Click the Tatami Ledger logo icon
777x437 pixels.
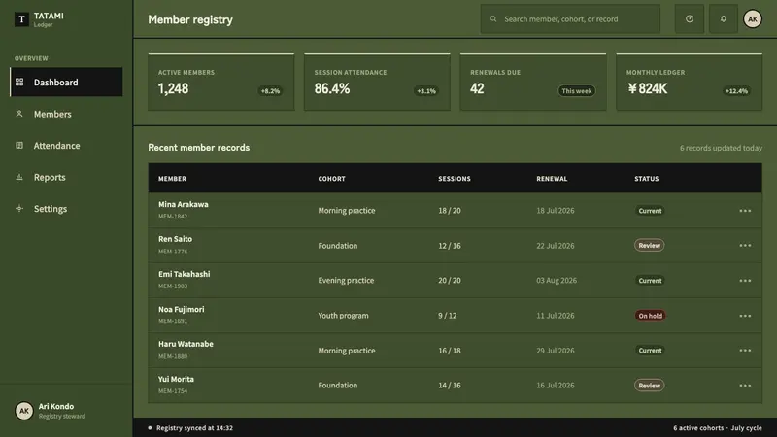(21, 19)
